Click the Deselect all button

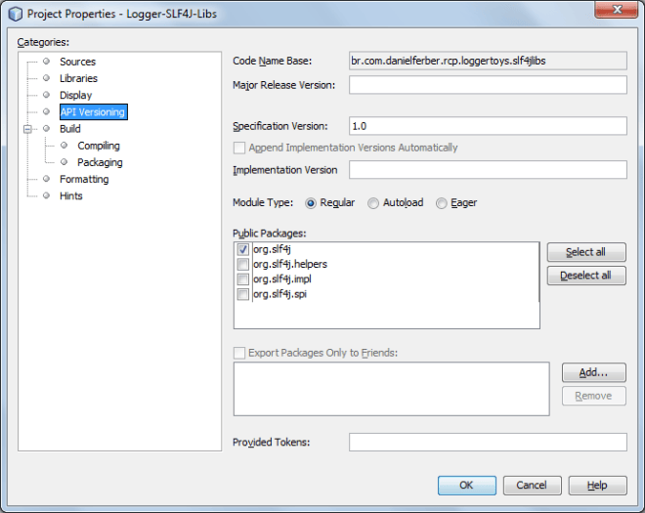click(x=586, y=276)
